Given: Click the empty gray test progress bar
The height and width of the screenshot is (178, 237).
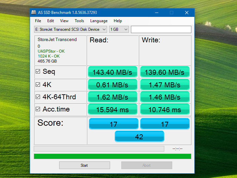Looking at the screenshot, I should point(99,149).
